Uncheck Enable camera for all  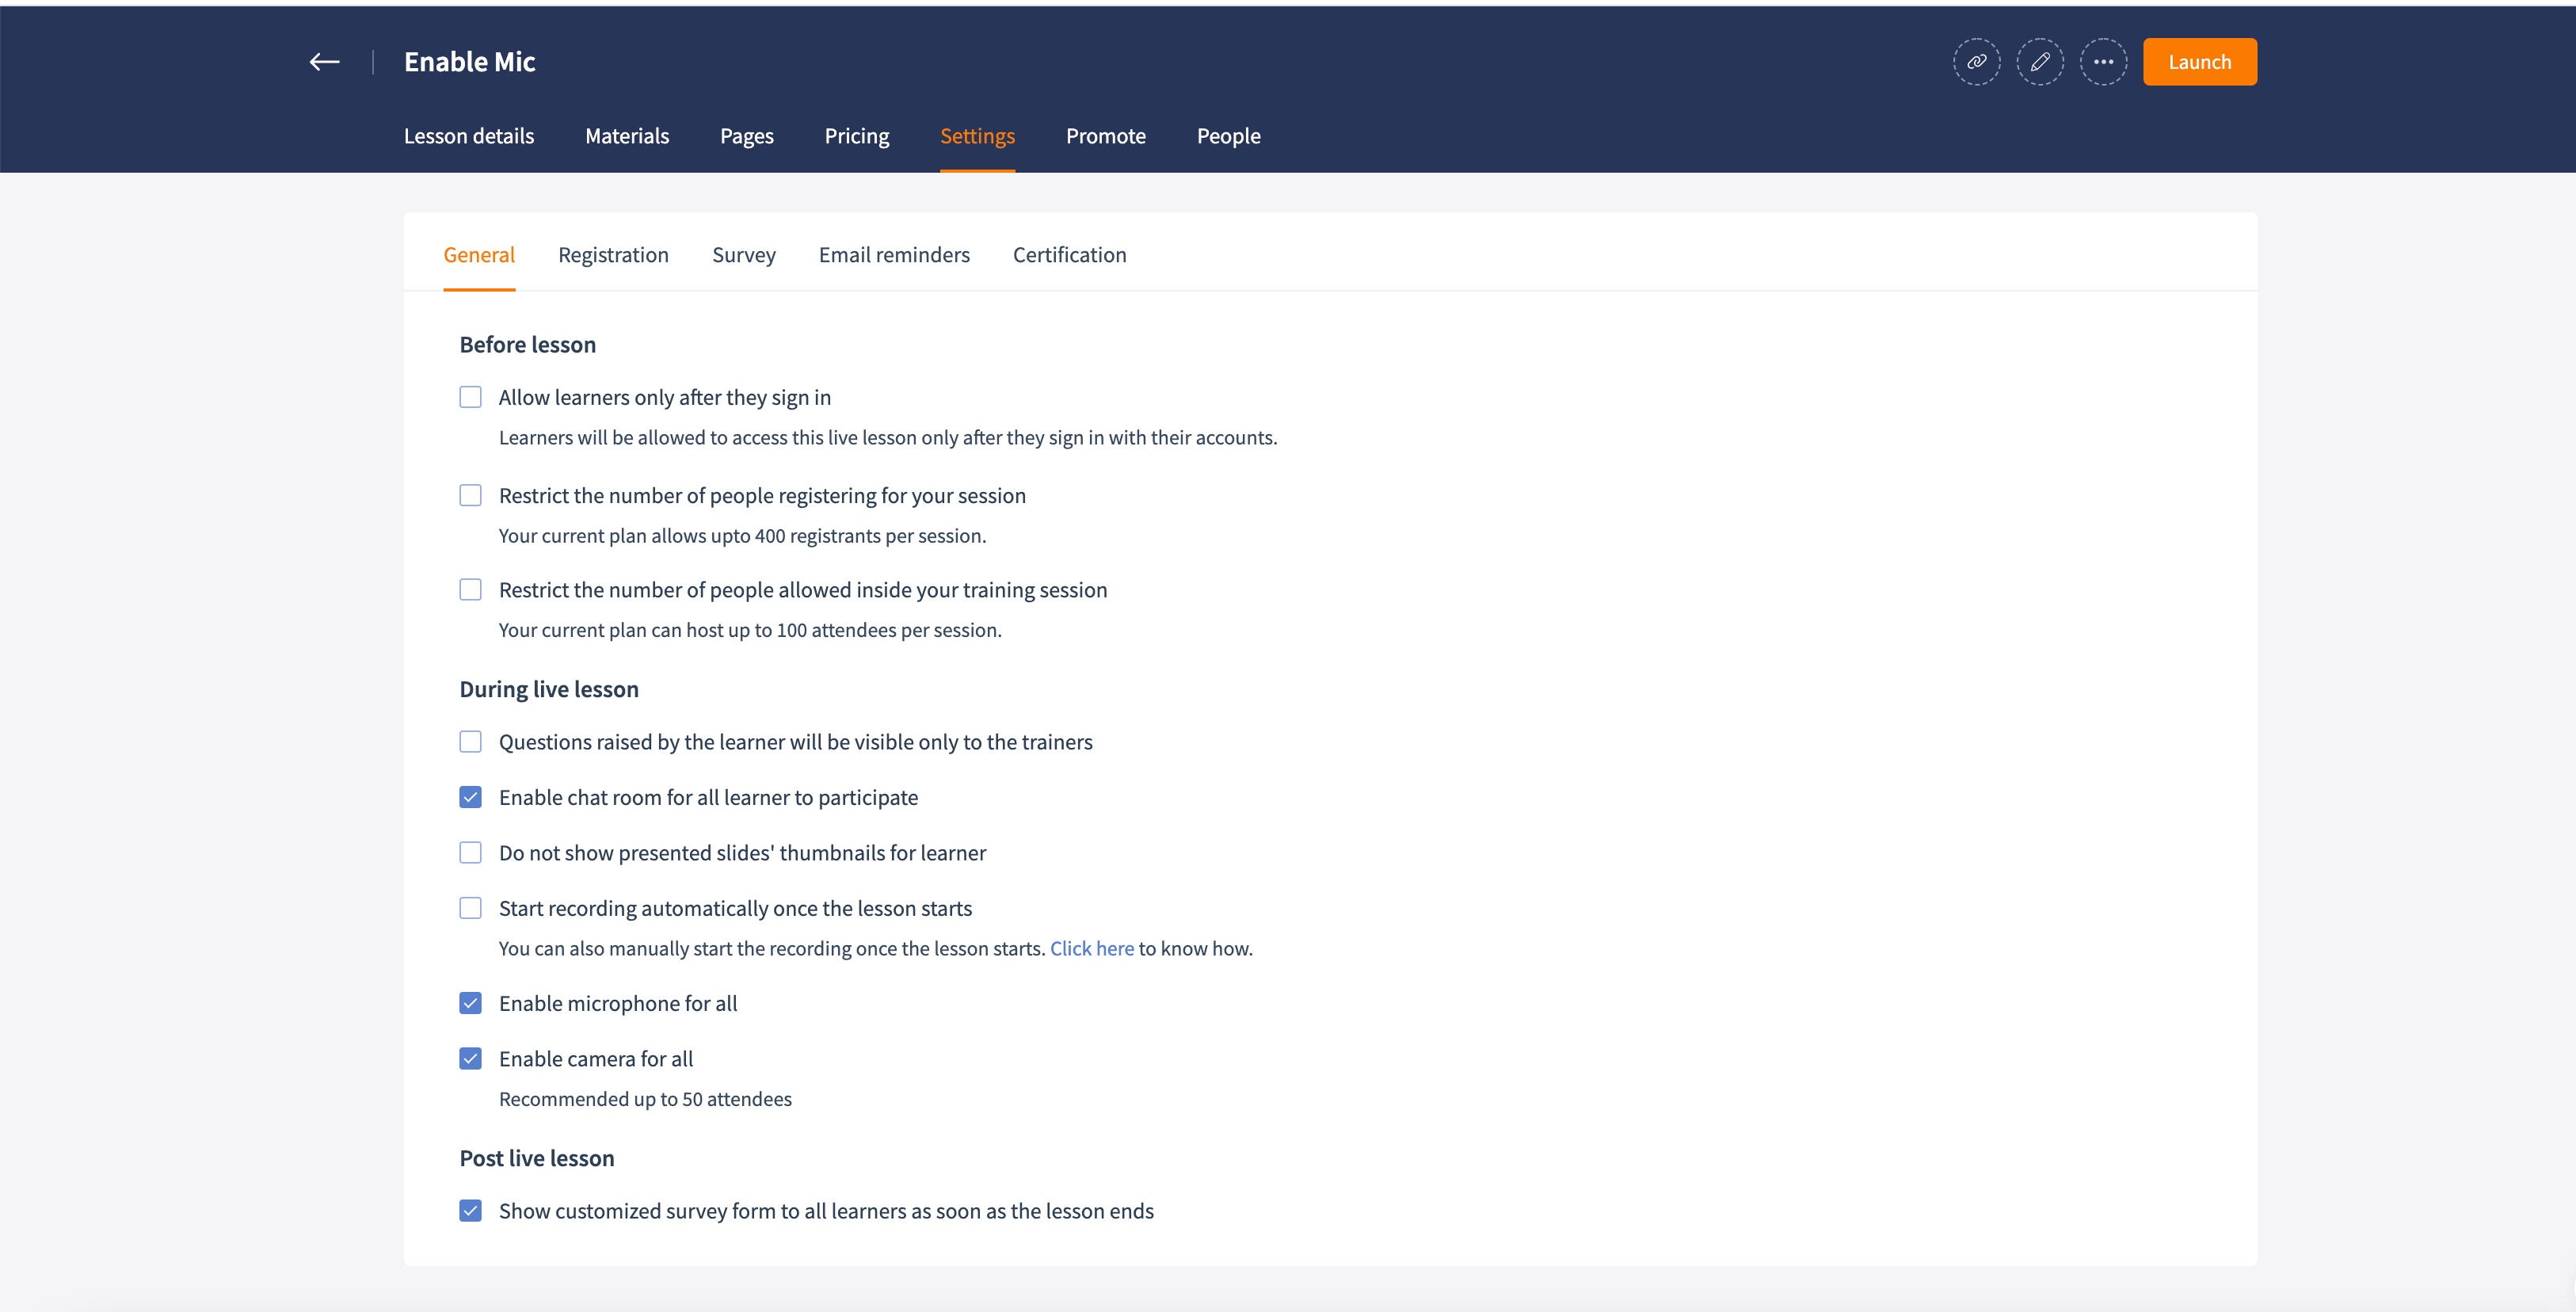point(470,1058)
